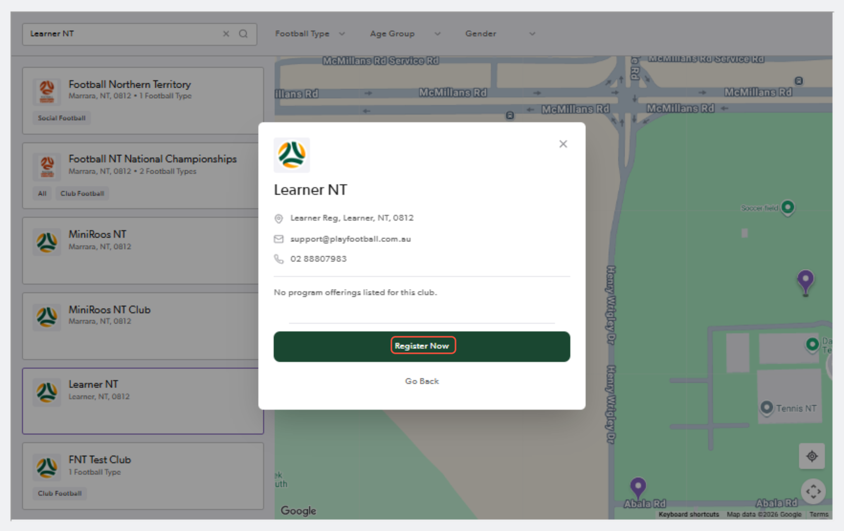Click the All tag on National Championships
The image size is (844, 531).
pos(42,193)
